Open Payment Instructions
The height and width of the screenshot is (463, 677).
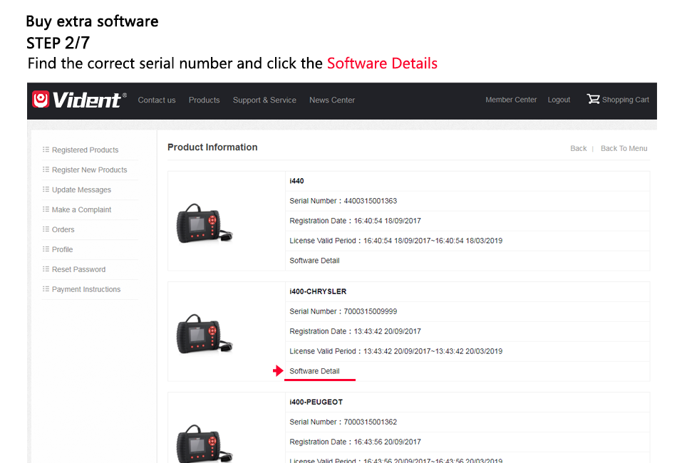[86, 289]
